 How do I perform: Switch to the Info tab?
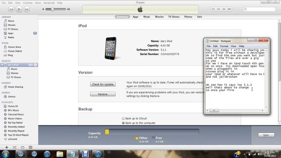pyautogui.click(x=199, y=17)
